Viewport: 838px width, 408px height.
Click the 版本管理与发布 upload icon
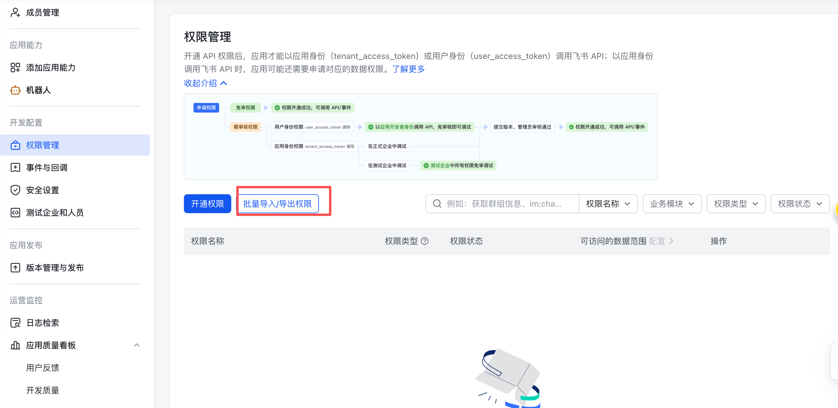click(15, 267)
